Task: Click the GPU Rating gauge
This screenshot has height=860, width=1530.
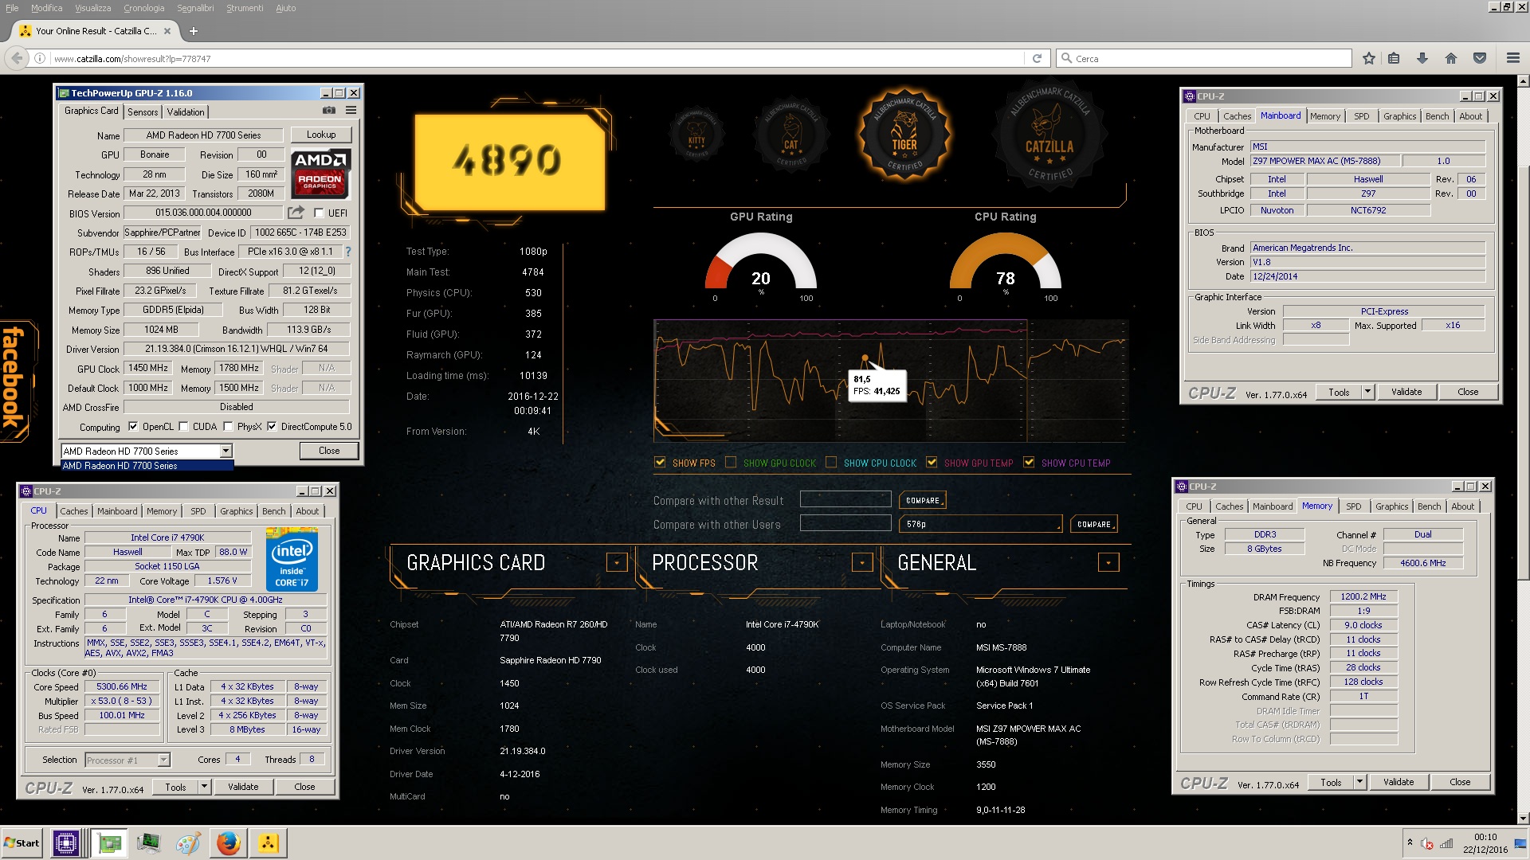Action: point(761,263)
